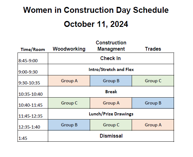Click the "Women in Construction Day Schedule" title
The height and width of the screenshot is (157, 193).
click(96, 10)
